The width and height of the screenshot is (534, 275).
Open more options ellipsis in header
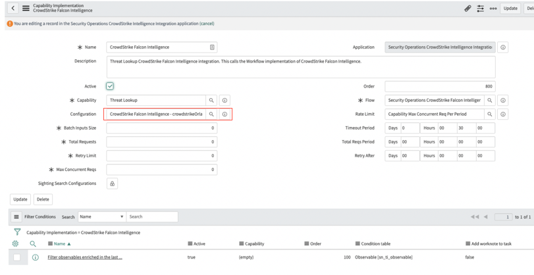[493, 9]
